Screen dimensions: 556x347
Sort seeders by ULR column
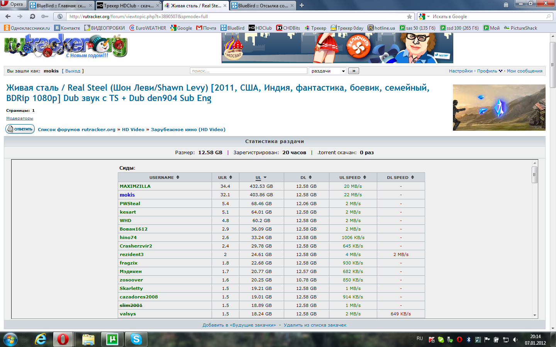225,177
